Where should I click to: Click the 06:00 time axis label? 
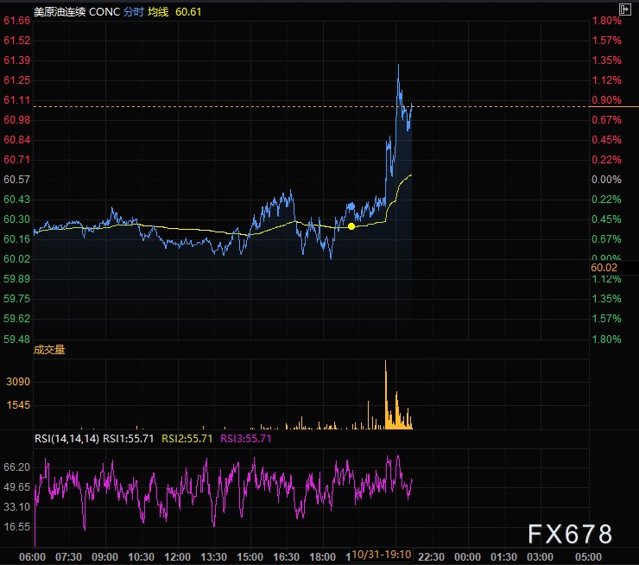coord(32,555)
